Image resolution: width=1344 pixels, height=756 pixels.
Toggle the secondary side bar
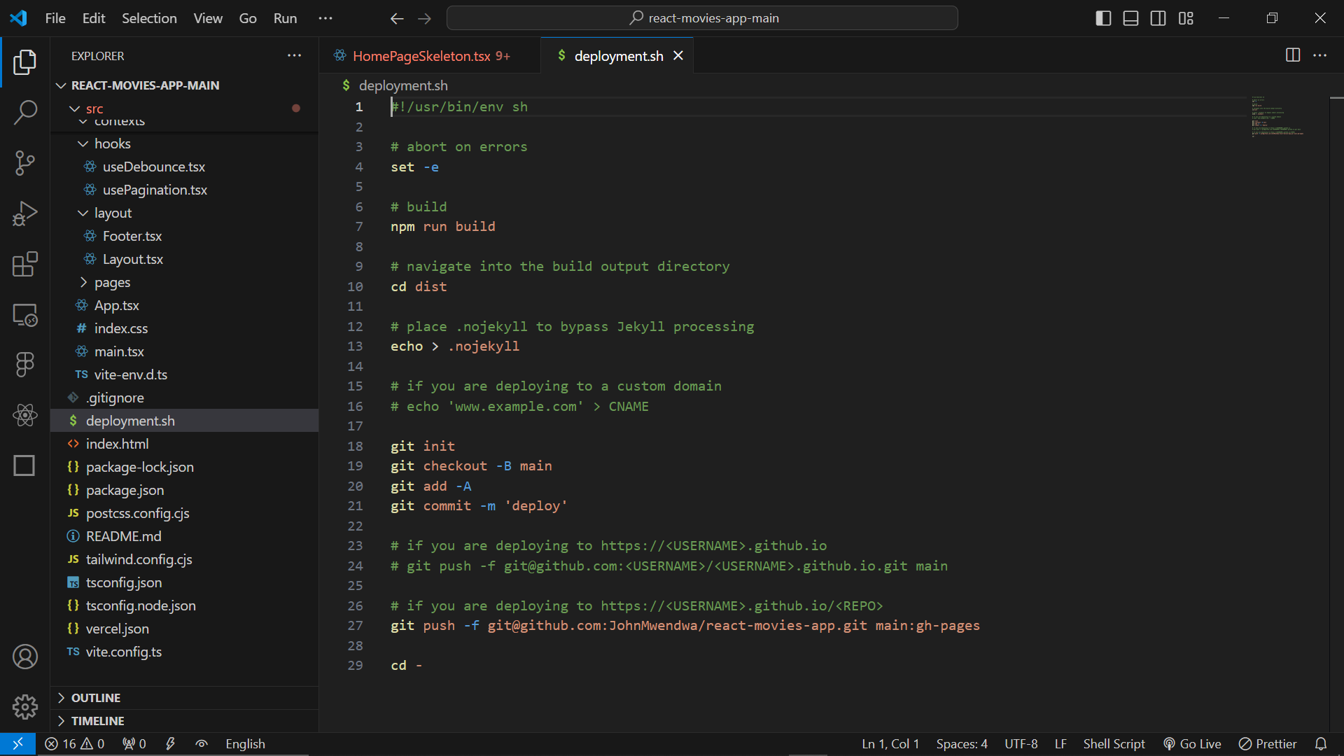pos(1158,18)
